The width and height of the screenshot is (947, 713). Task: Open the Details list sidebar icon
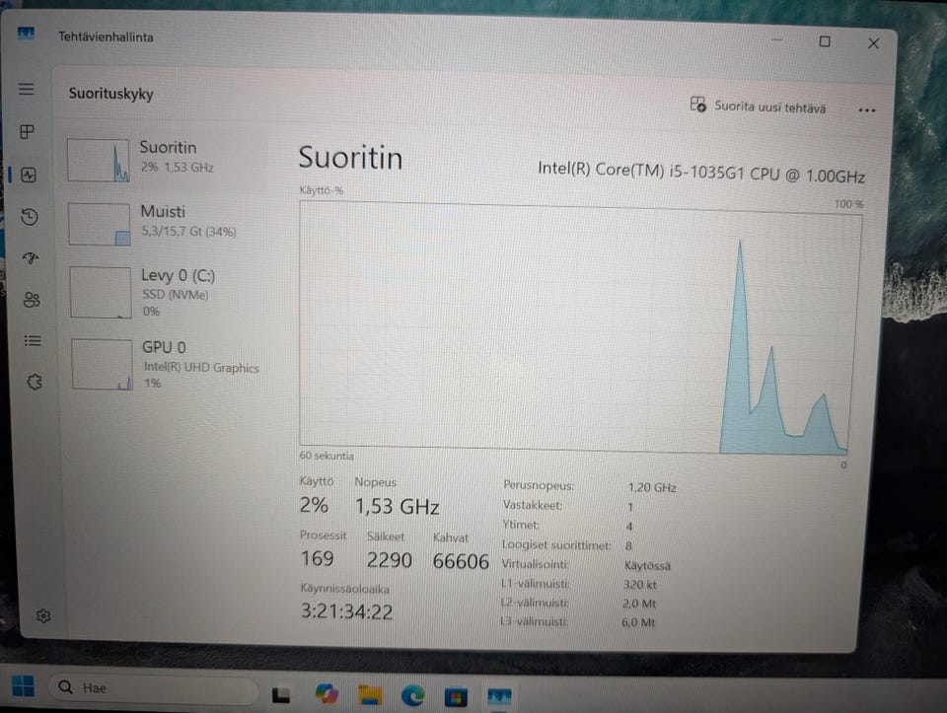pos(33,341)
